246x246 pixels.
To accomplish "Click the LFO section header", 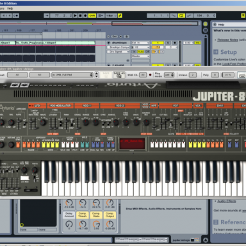I will (x=37, y=106).
